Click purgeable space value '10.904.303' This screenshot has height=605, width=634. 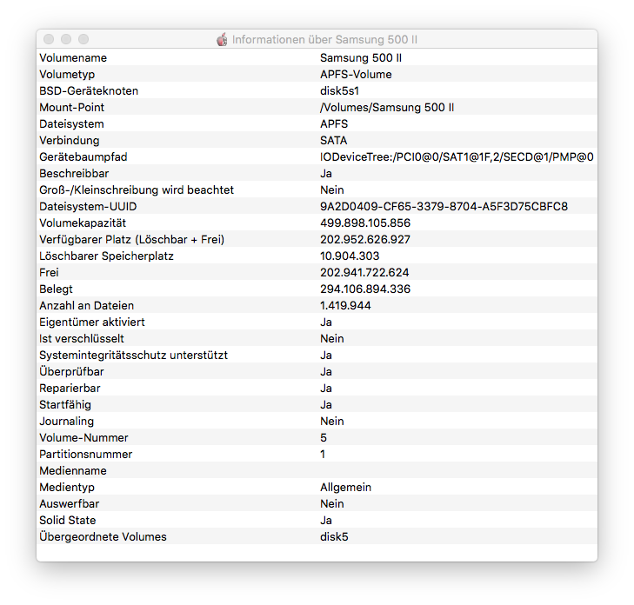pyautogui.click(x=350, y=256)
